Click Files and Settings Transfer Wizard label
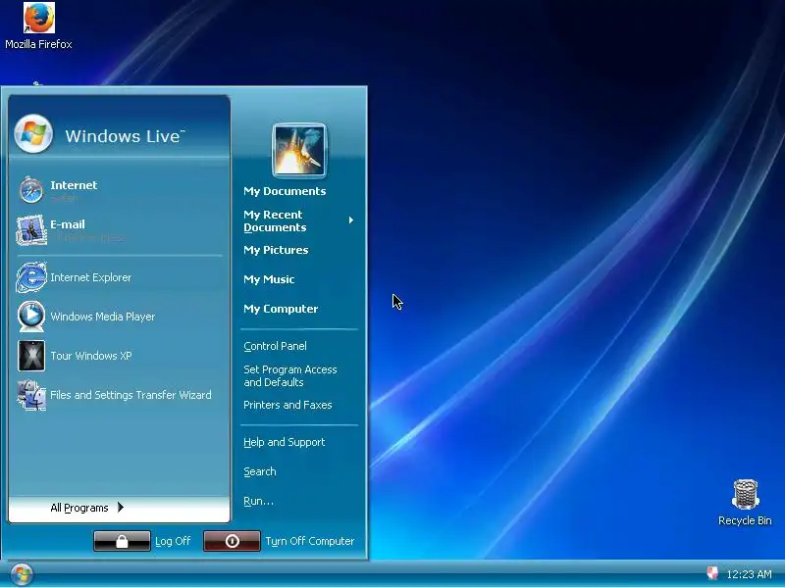 (131, 395)
